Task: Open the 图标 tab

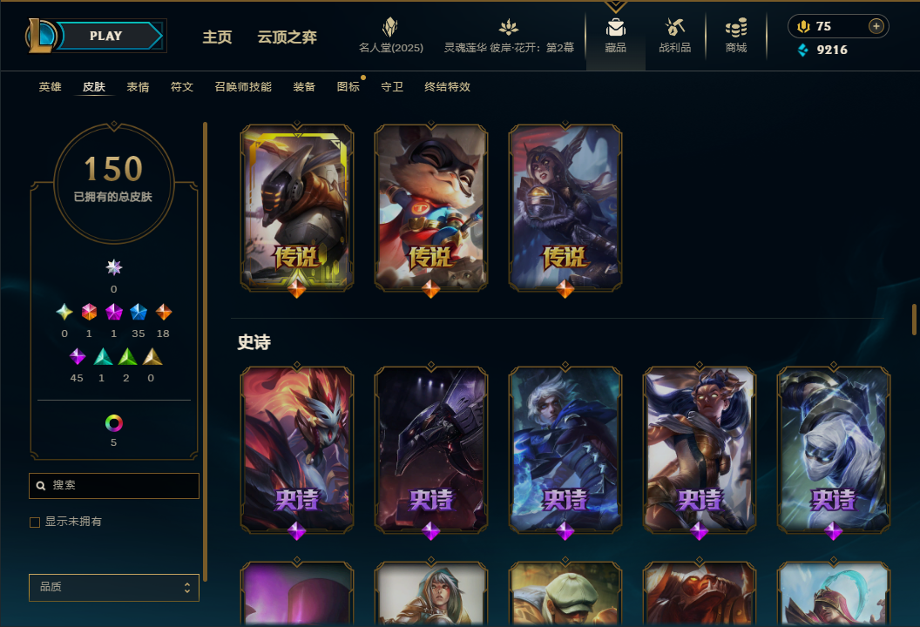Action: (348, 87)
